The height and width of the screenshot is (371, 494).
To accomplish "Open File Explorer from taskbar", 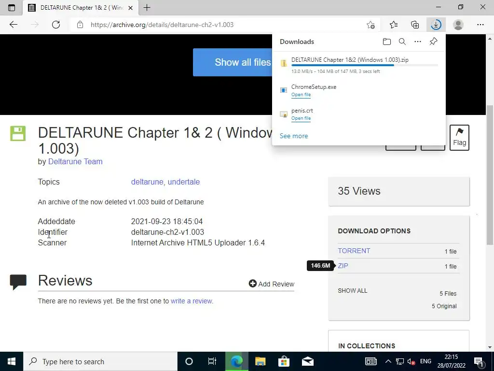I will click(260, 361).
